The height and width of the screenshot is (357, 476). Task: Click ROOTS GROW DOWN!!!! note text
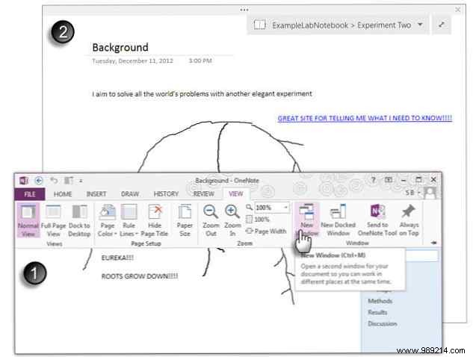(x=140, y=276)
